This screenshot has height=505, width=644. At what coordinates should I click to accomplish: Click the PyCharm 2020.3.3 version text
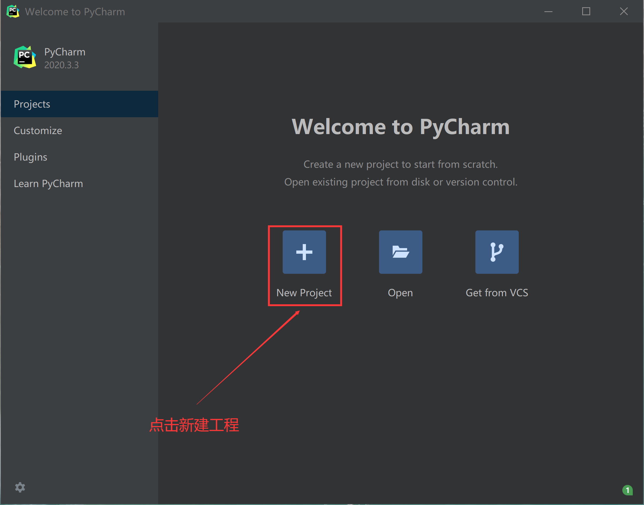click(62, 65)
